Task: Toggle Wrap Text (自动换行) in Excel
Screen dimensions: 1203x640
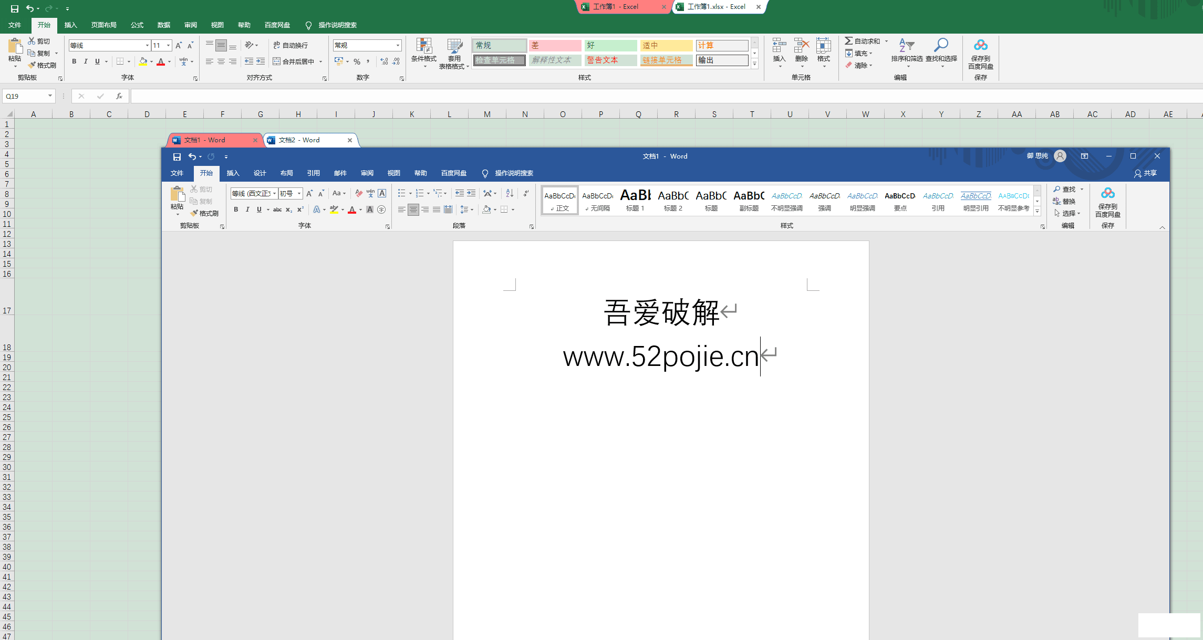Action: coord(291,45)
